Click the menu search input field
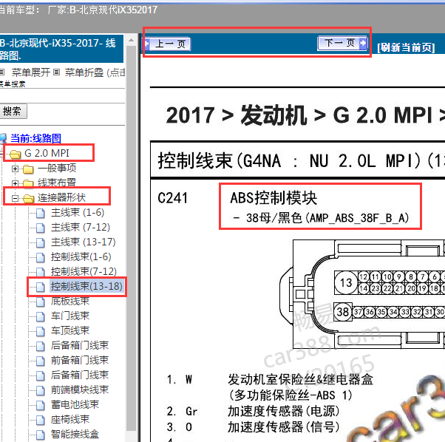Image resolution: width=445 pixels, height=442 pixels. pyautogui.click(x=61, y=96)
